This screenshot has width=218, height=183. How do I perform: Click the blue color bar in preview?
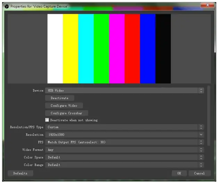click(148, 49)
